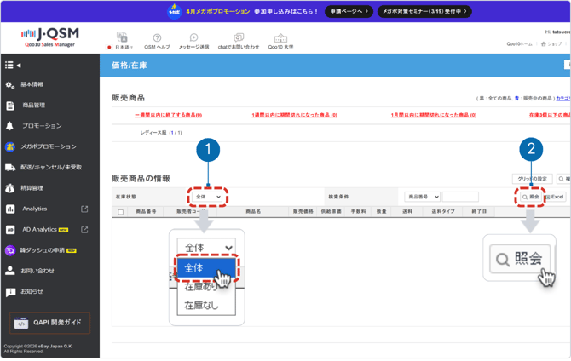Click the 申請ページへ banner button
This screenshot has width=571, height=361.
click(x=349, y=11)
